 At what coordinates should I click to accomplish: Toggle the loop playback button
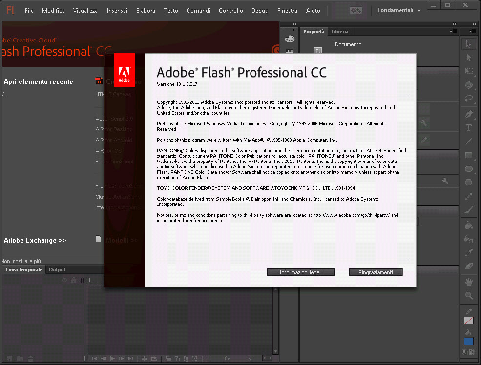tap(154, 359)
